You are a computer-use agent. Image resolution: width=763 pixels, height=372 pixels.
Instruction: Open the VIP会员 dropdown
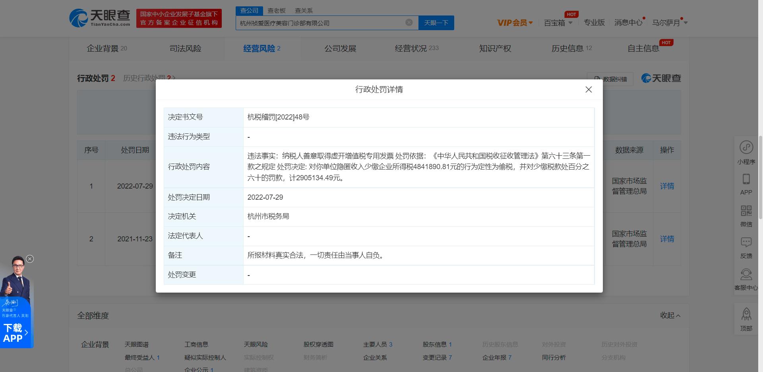pos(515,23)
